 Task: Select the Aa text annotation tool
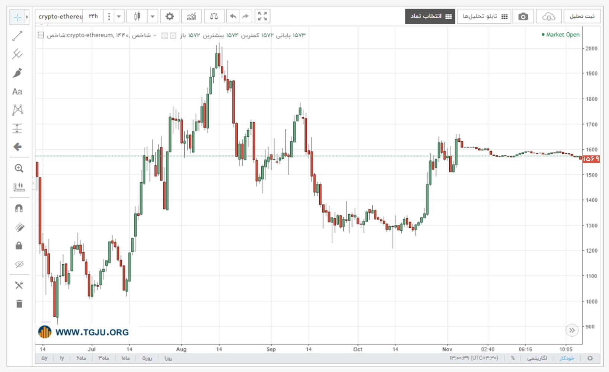pos(17,92)
